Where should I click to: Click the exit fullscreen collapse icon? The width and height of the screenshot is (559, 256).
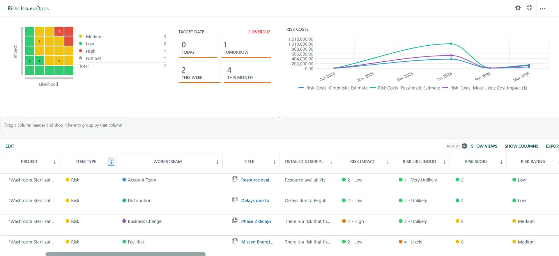pos(529,8)
